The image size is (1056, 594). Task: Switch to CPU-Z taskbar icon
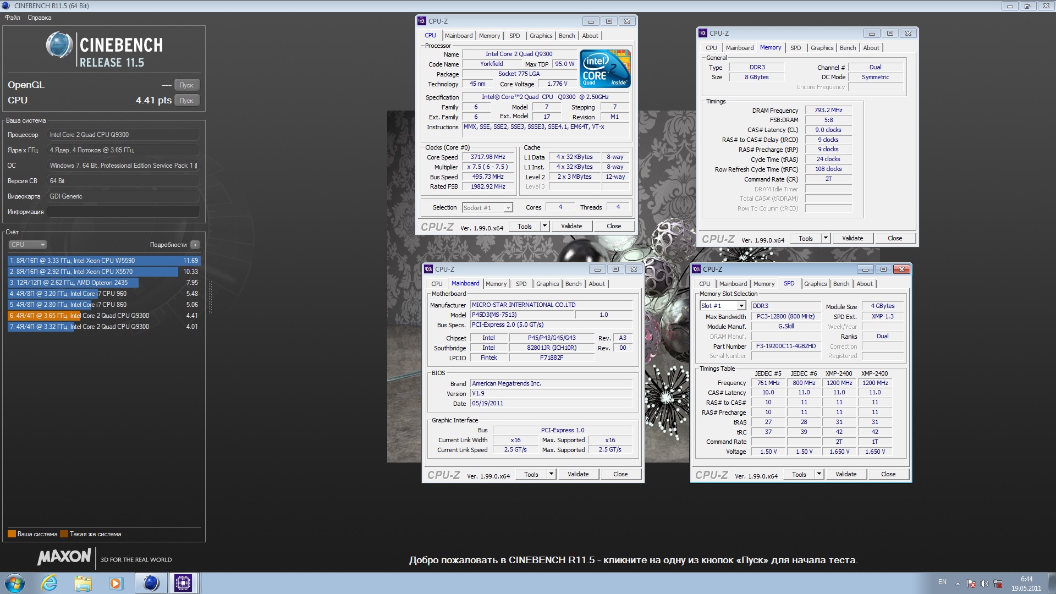[x=183, y=583]
